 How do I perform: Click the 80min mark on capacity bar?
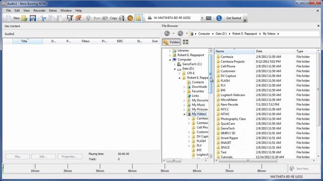point(261,170)
